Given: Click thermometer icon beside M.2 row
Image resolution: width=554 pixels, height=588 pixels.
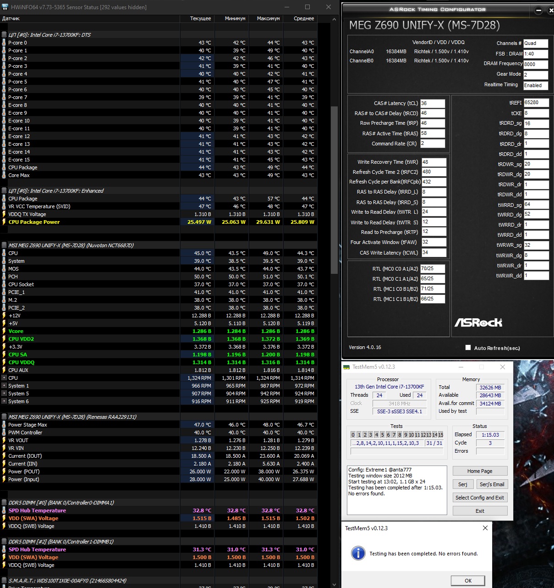Looking at the screenshot, I should [x=4, y=300].
